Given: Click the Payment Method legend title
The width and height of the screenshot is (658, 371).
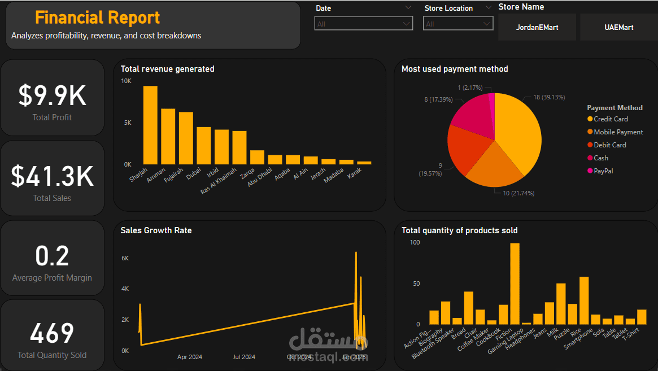Looking at the screenshot, I should 615,108.
